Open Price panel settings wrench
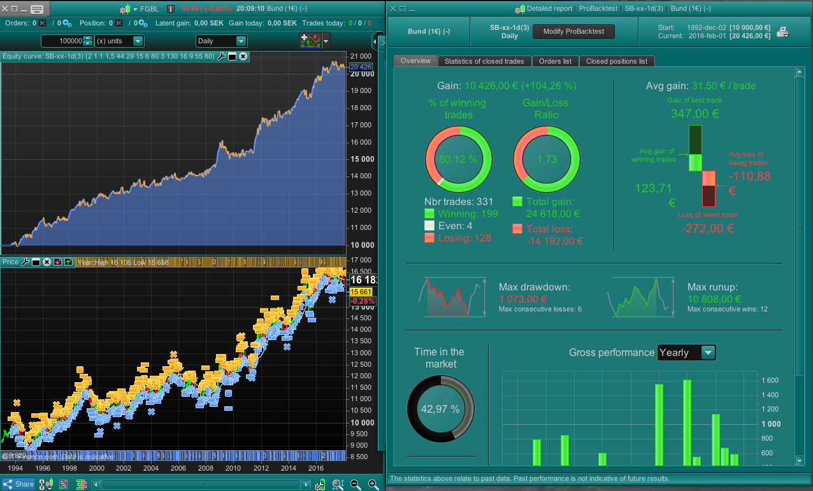This screenshot has height=491, width=813. [26, 262]
